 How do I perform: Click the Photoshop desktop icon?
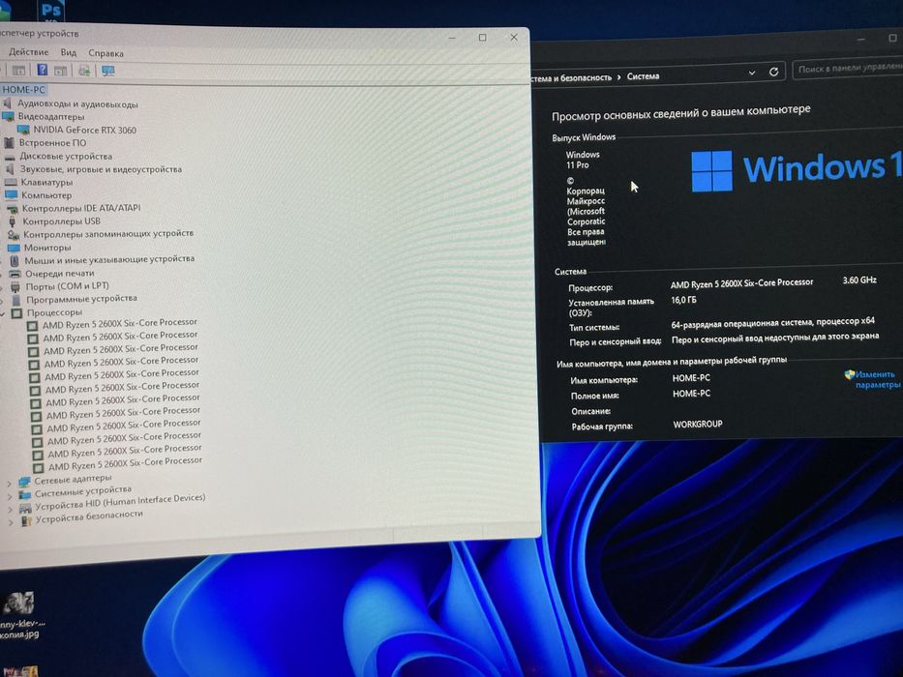coord(51,11)
